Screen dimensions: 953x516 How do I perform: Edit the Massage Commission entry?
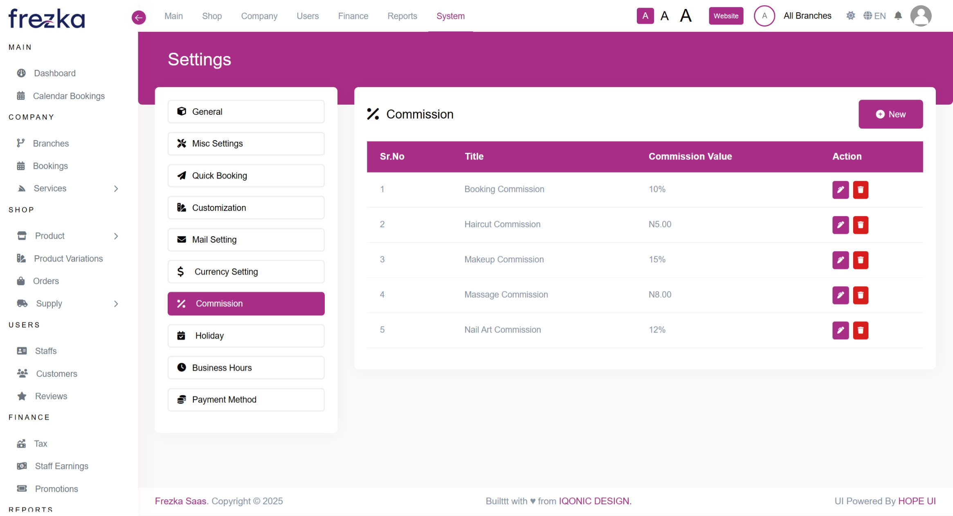(x=840, y=295)
